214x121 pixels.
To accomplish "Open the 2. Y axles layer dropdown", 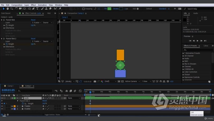I will click(x=36, y=41).
